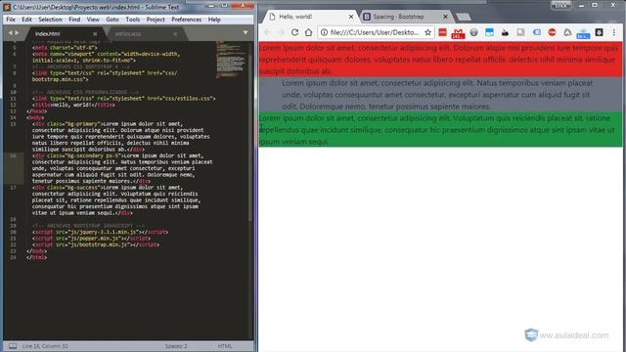Click the gray globe extension icon
Image resolution: width=626 pixels, height=352 pixels.
point(473,32)
